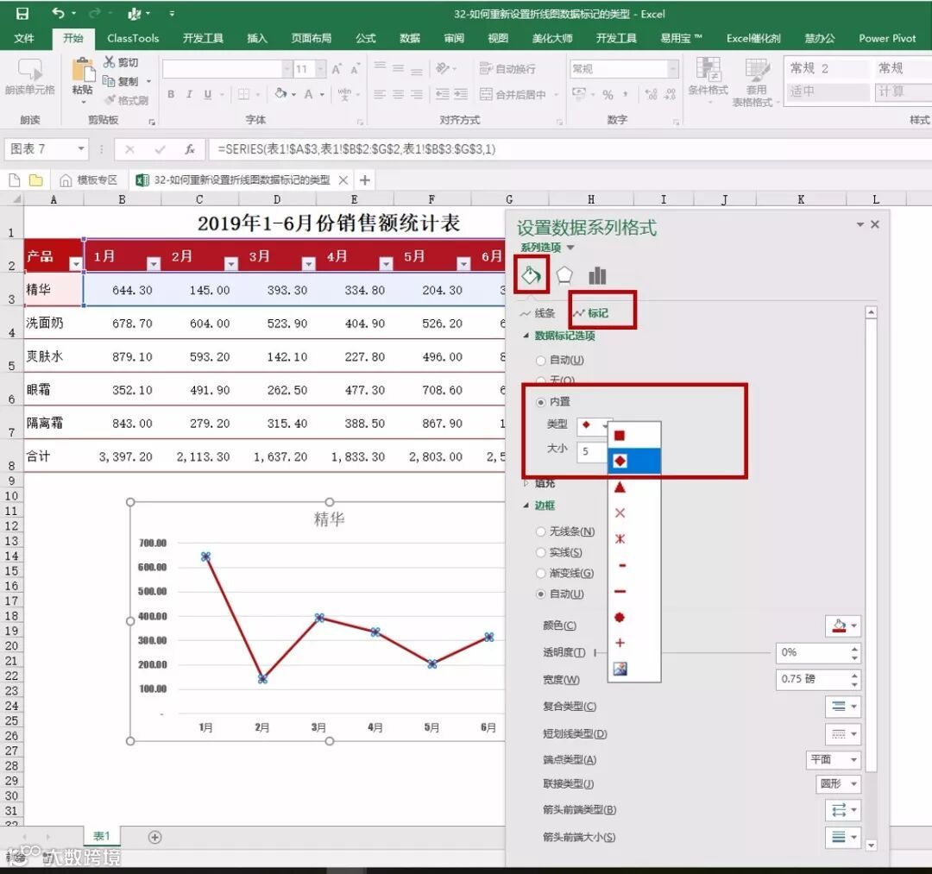Click the transparency (透明度) slider track

(x=683, y=653)
